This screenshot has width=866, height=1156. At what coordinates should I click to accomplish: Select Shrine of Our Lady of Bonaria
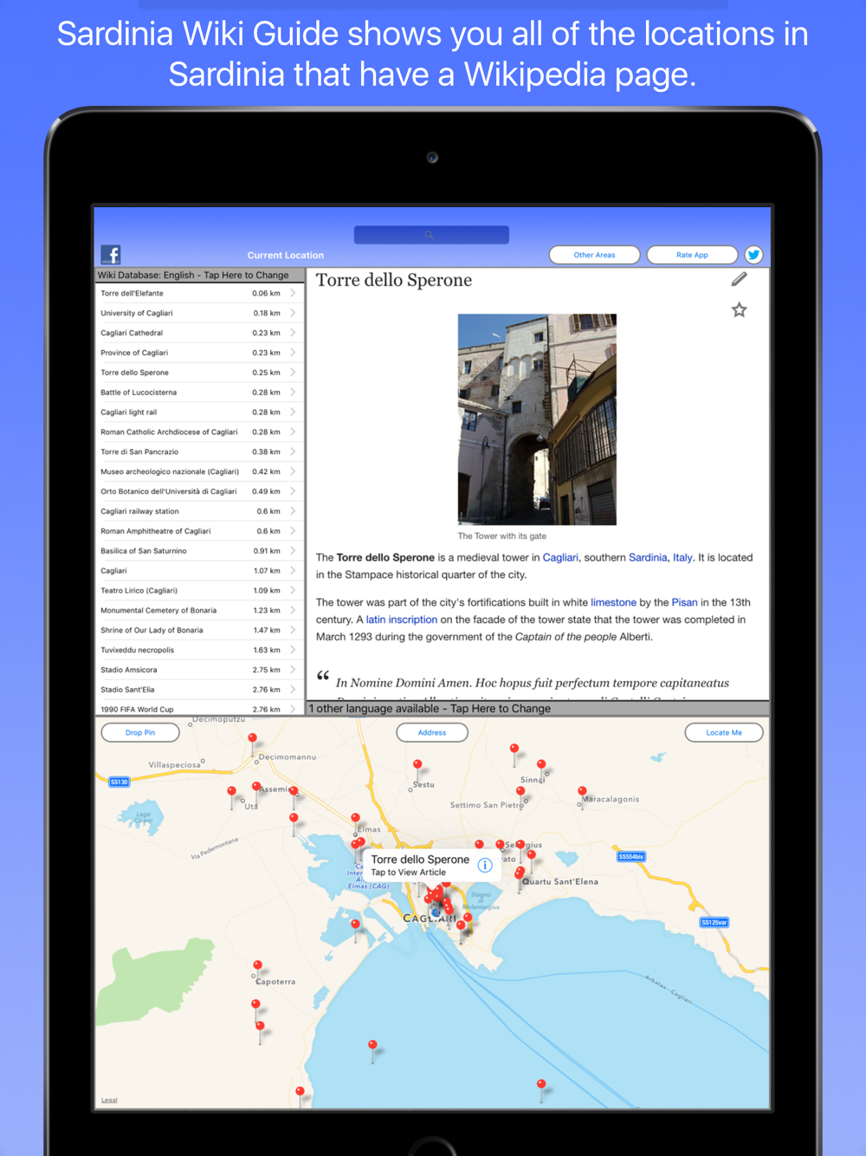click(x=199, y=630)
